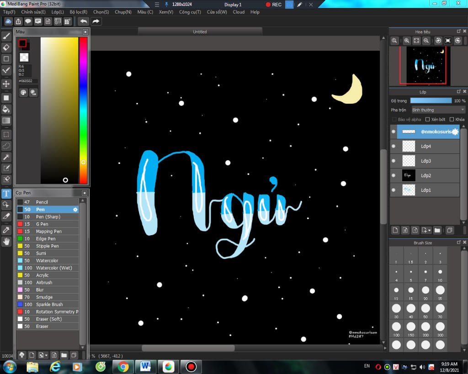The width and height of the screenshot is (468, 374).
Task: Enable the Xén bớt checkbox
Action: pyautogui.click(x=427, y=119)
